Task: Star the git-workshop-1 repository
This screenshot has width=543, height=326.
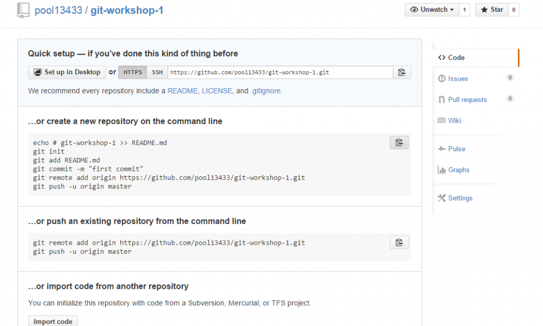Action: tap(491, 9)
